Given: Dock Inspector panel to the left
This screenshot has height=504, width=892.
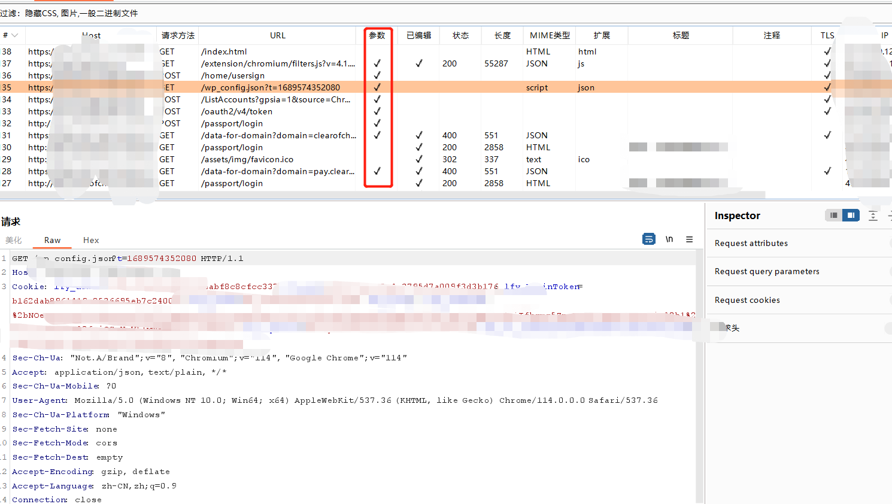Looking at the screenshot, I should coord(833,215).
